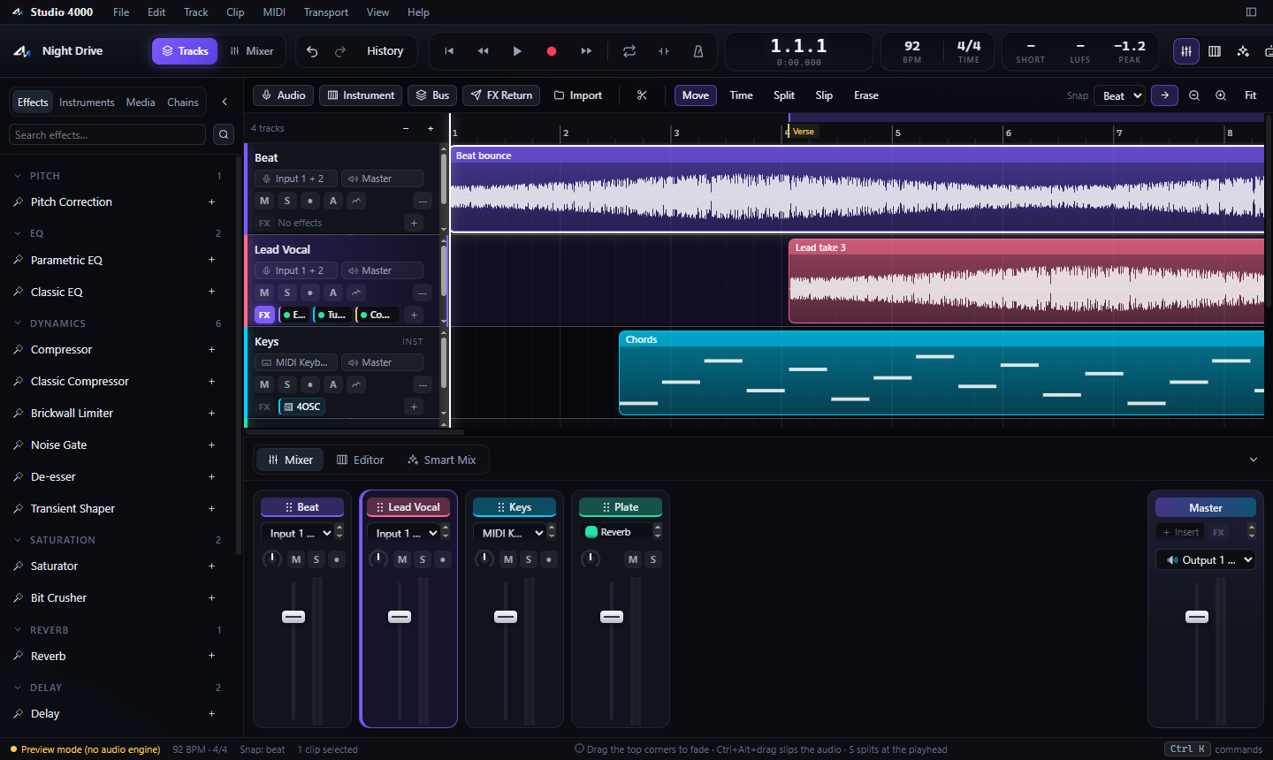This screenshot has width=1273, height=760.
Task: Arm record on the Keys track header
Action: click(x=310, y=384)
